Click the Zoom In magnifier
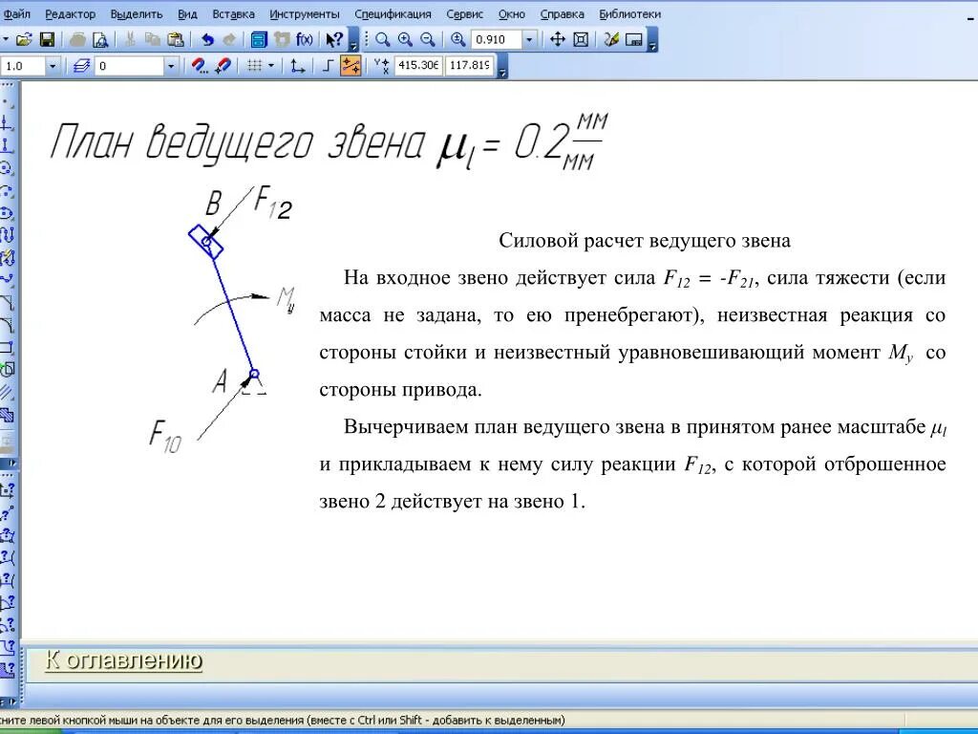 click(405, 40)
